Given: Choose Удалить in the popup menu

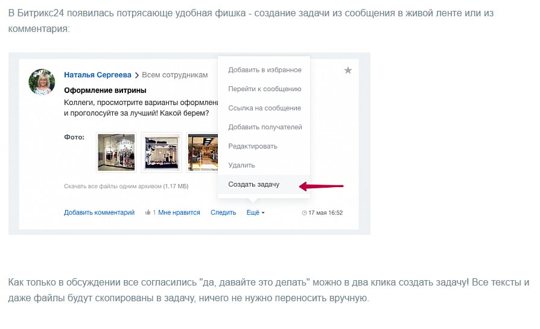Looking at the screenshot, I should coord(241,165).
